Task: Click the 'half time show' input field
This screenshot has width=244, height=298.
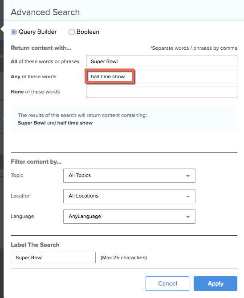Action: (162, 77)
